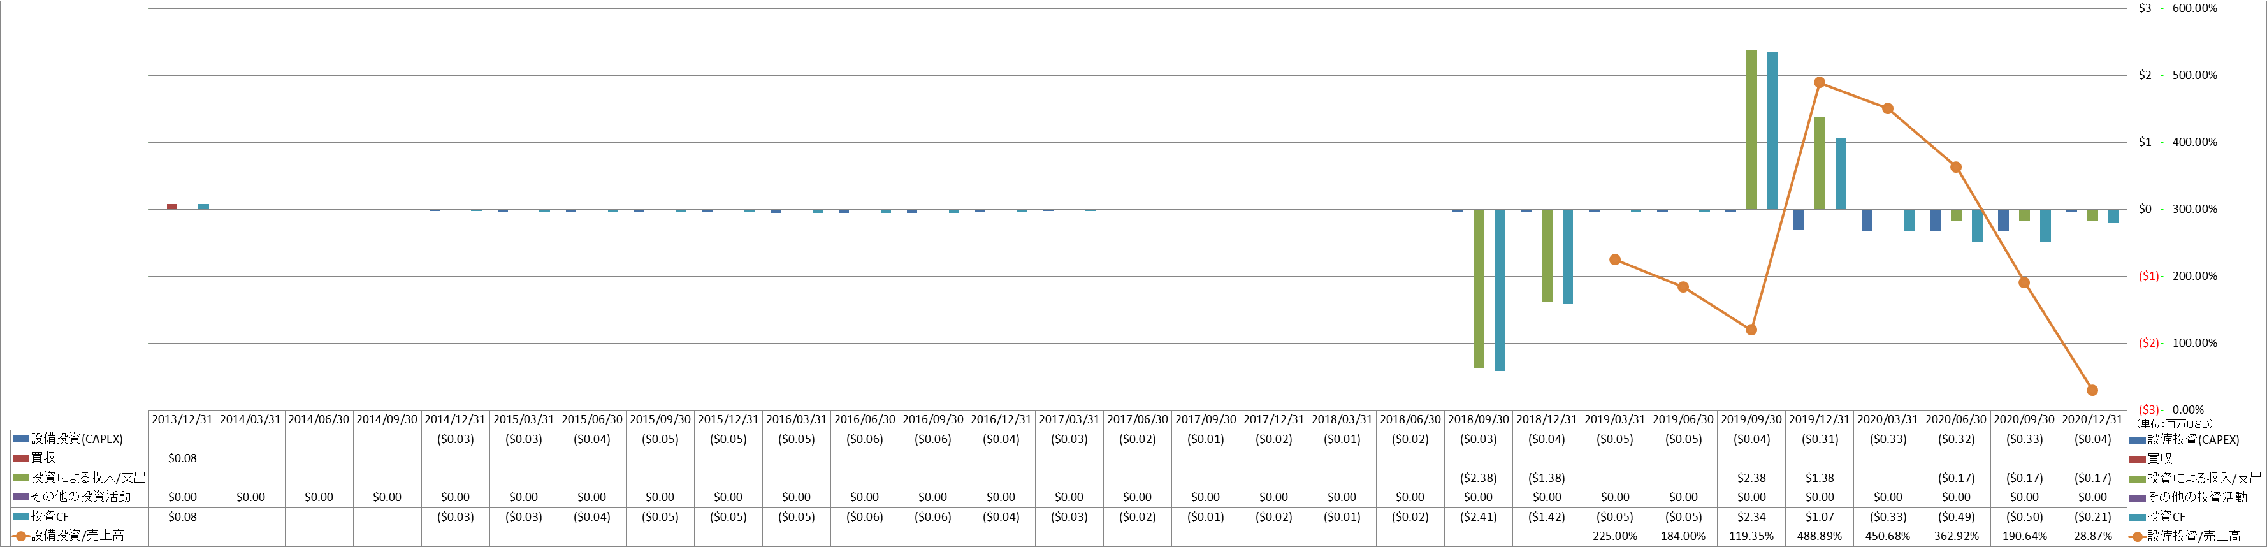Click the ($0.21) 投資CF cell under 2020/12/31
2267x547 pixels.
point(2093,516)
